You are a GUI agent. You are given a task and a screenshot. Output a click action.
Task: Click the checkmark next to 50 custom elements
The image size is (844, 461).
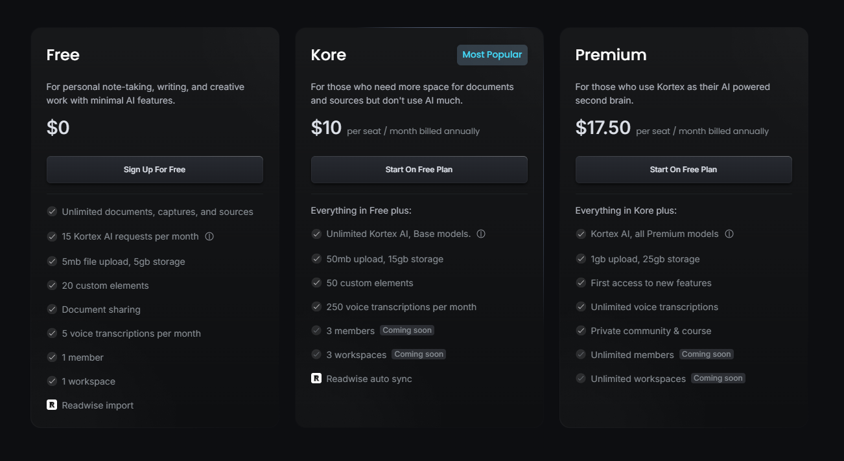316,282
